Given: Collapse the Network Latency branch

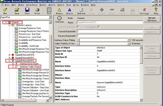Looking at the screenshot, I should point(9,25).
